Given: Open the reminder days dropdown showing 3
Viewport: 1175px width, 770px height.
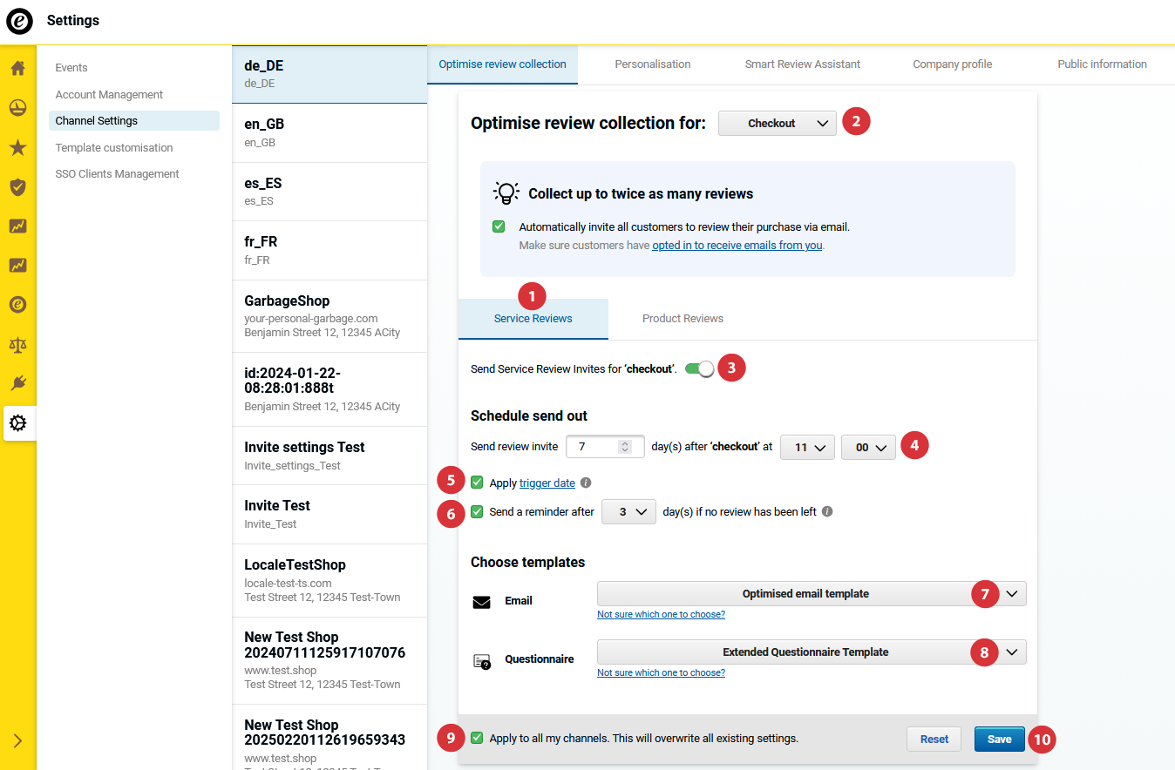Looking at the screenshot, I should (628, 512).
